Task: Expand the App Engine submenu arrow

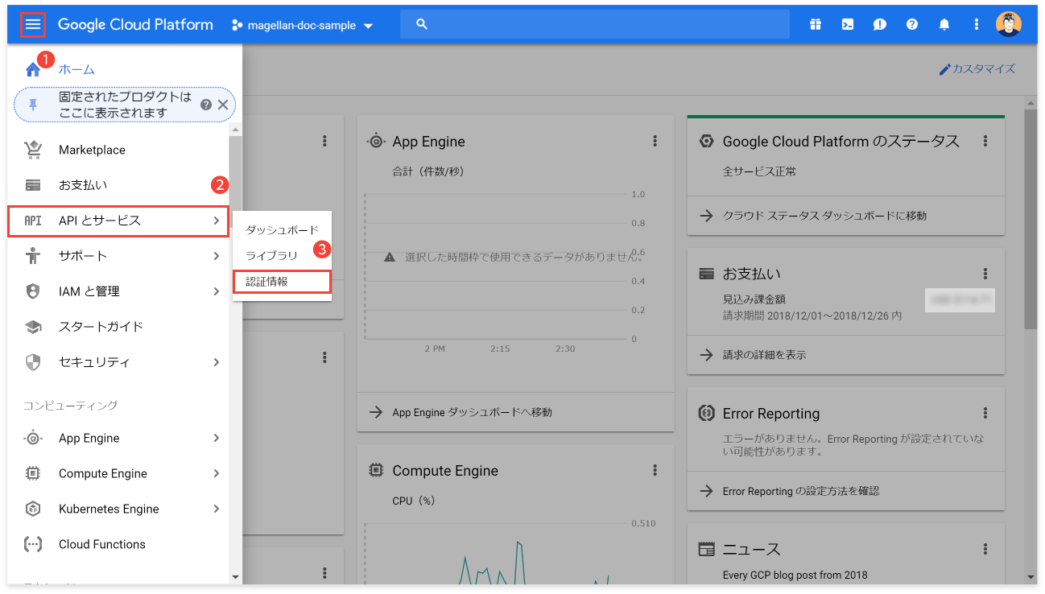Action: [x=217, y=438]
